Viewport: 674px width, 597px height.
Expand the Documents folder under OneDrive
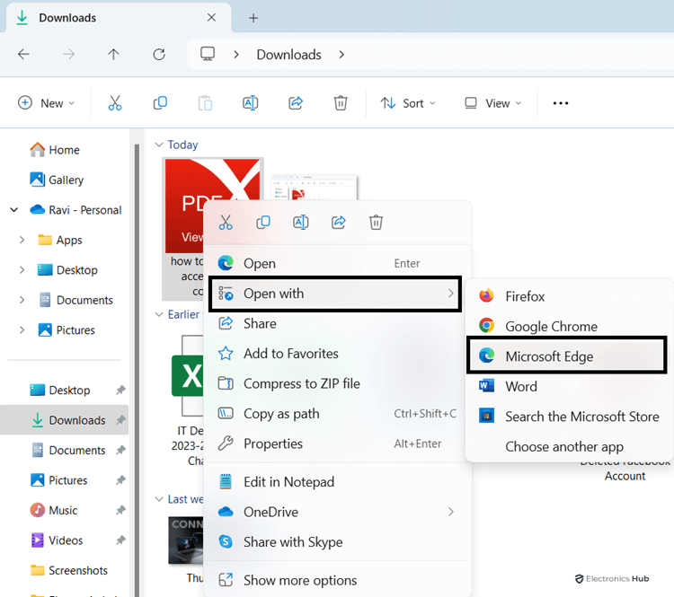pos(22,300)
